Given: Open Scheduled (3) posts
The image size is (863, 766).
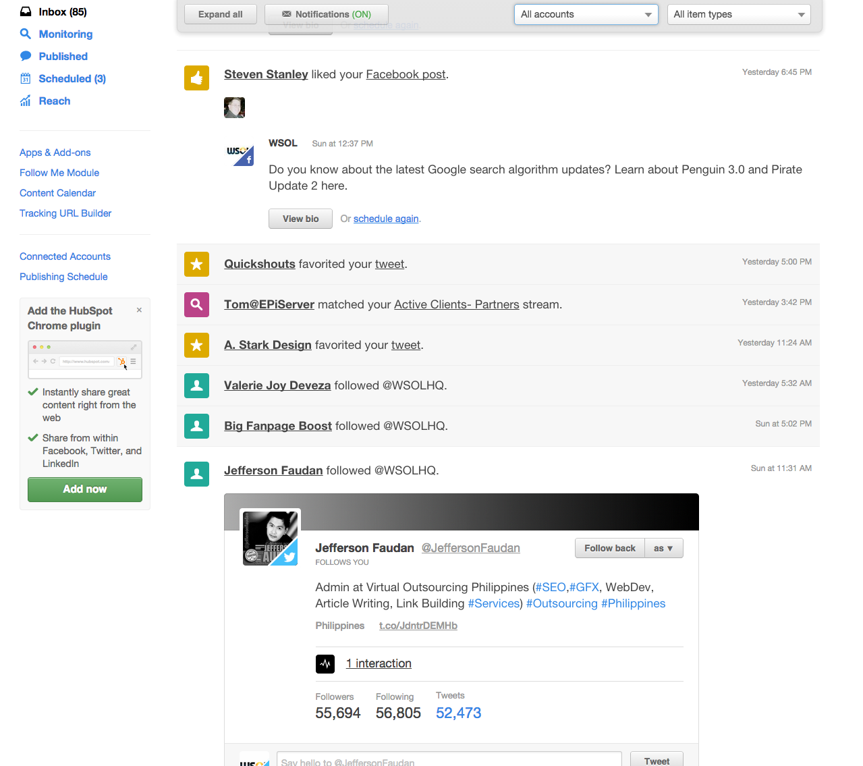Looking at the screenshot, I should [72, 78].
